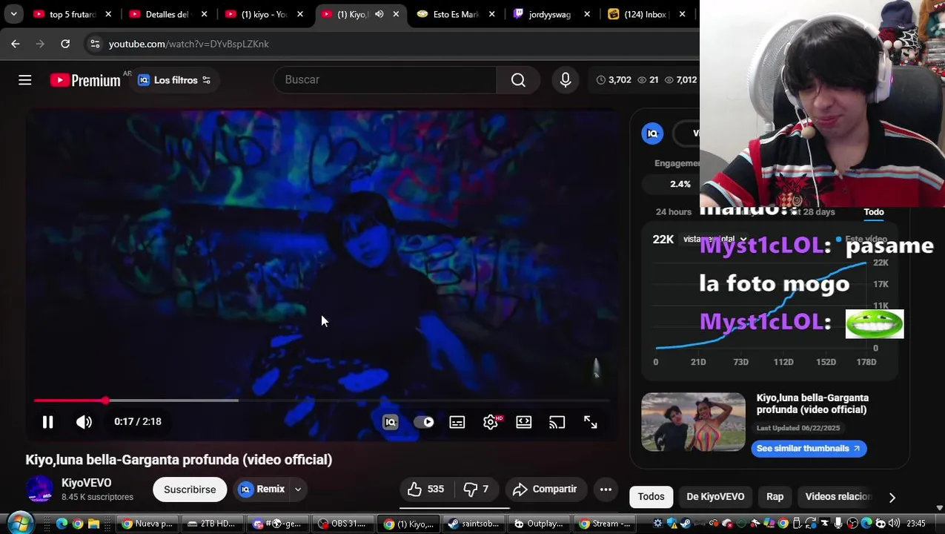Go back in browser history
The image size is (945, 534).
click(16, 44)
